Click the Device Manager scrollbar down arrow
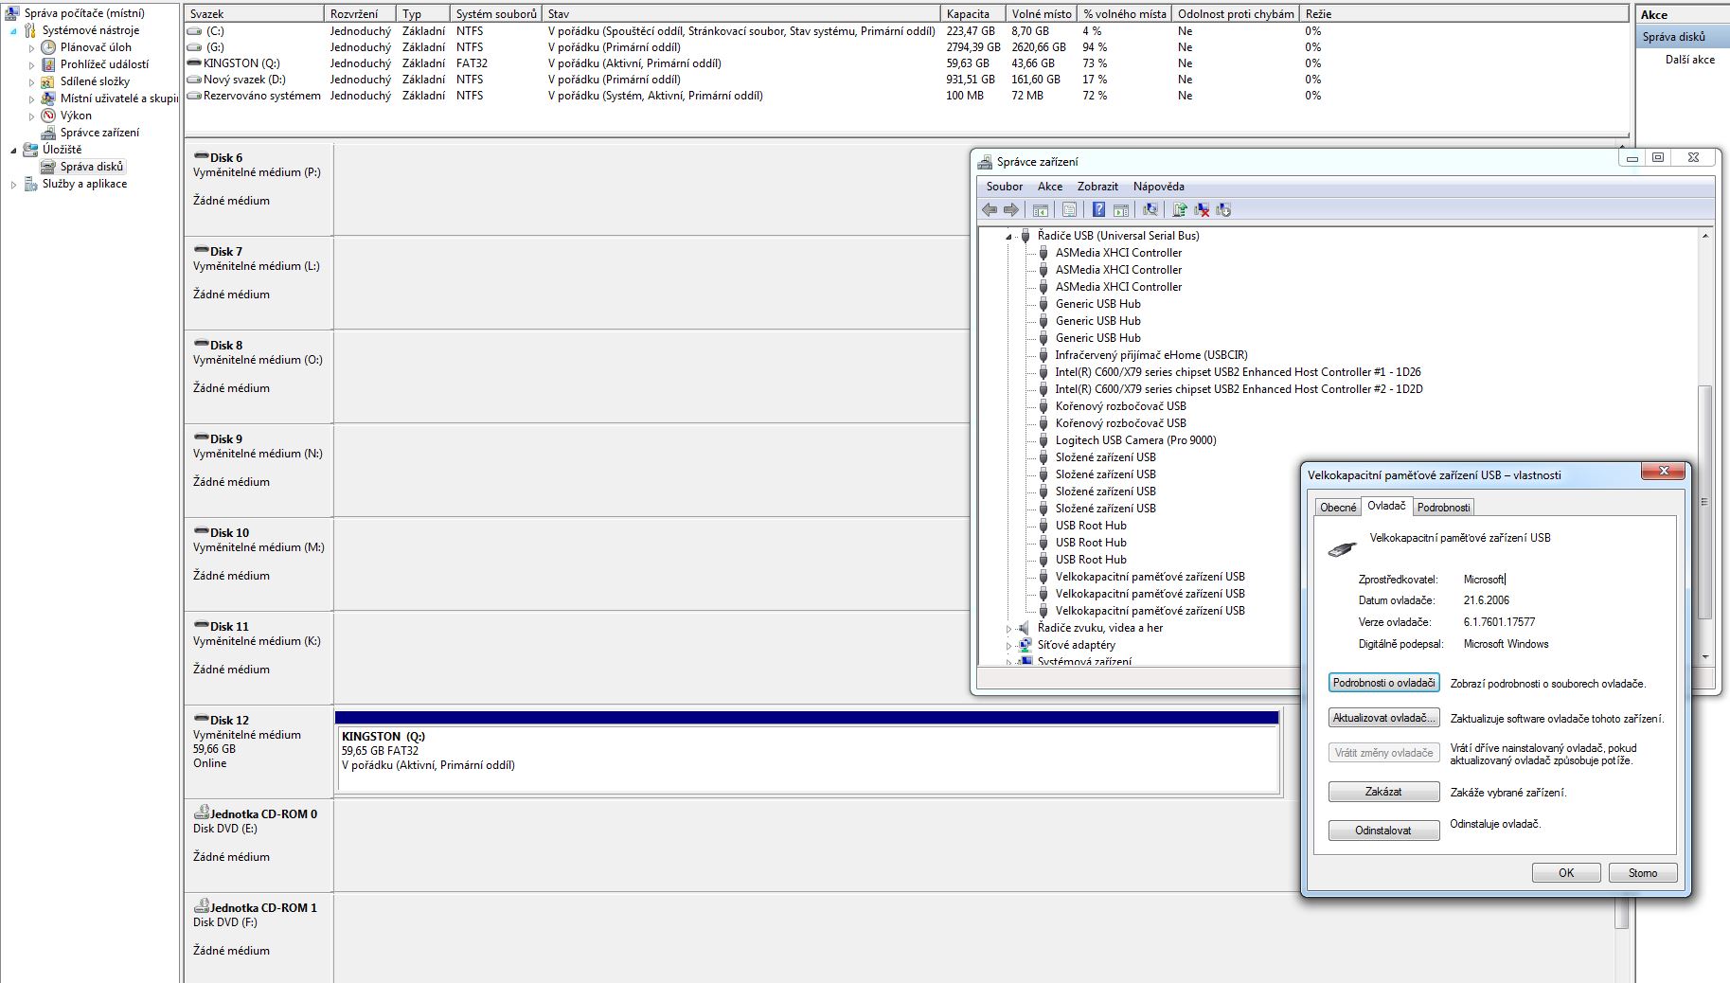Screen dimensions: 1730x983 [x=1704, y=656]
